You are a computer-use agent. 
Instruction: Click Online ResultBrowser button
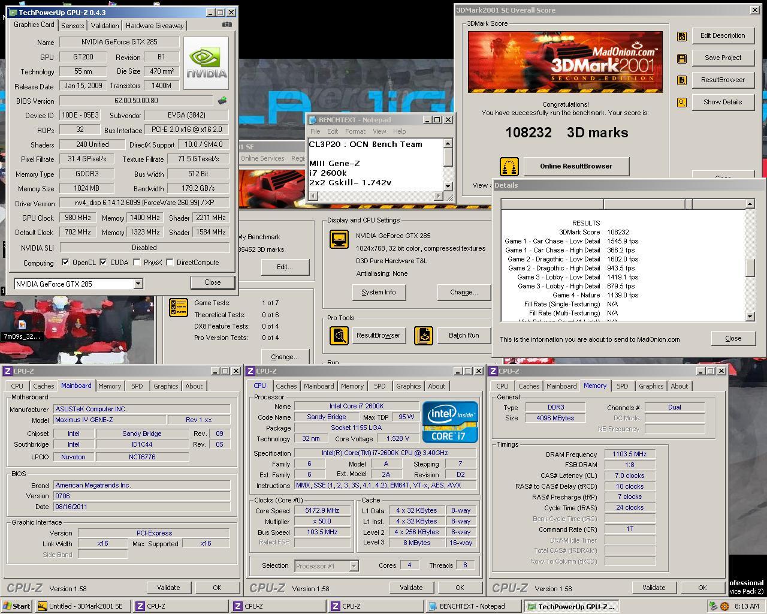pos(576,166)
